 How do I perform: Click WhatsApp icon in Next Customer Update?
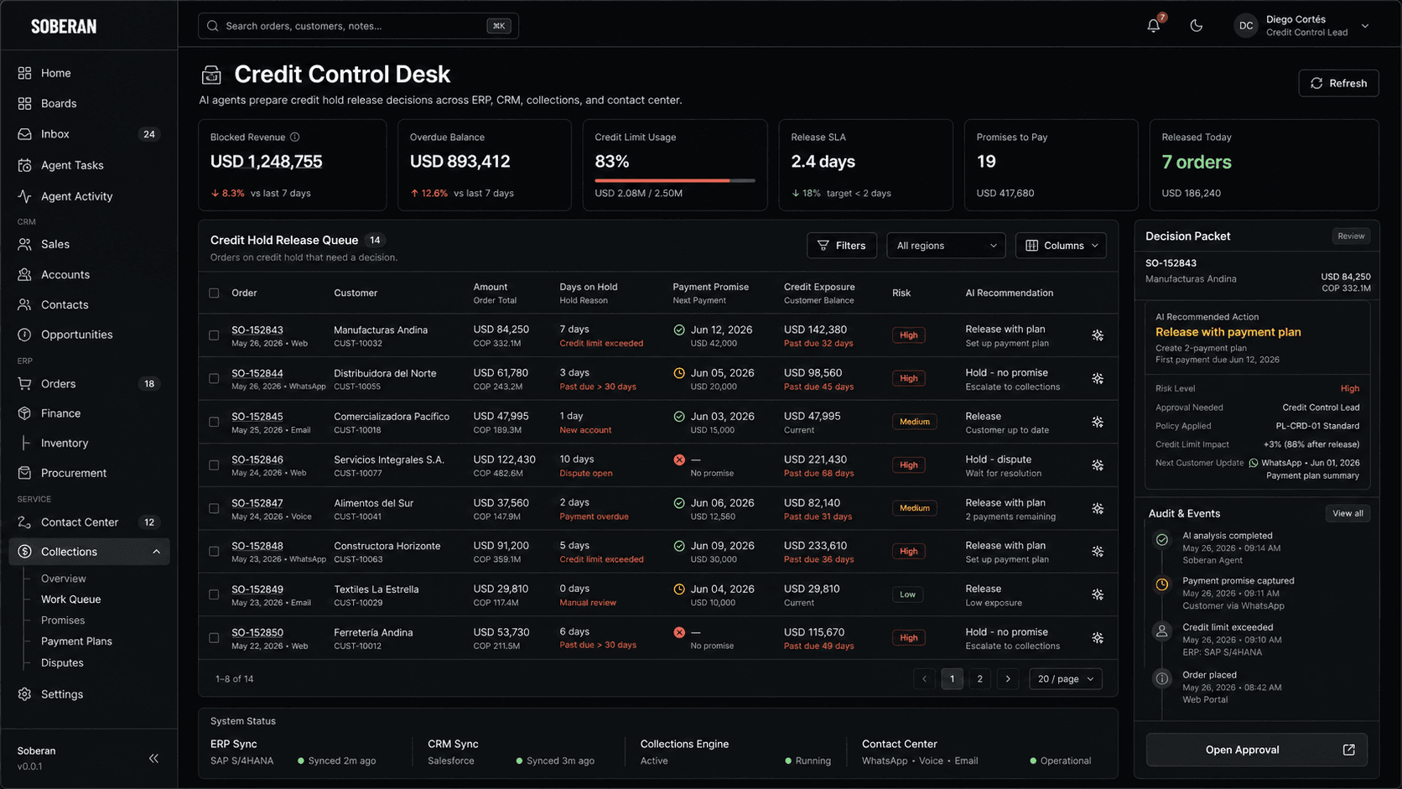click(1254, 463)
